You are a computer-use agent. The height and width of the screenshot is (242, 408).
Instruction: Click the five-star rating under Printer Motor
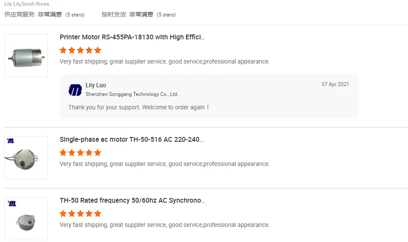(80, 50)
